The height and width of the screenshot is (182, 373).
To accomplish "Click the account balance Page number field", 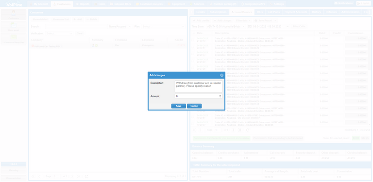I will click(x=218, y=130).
